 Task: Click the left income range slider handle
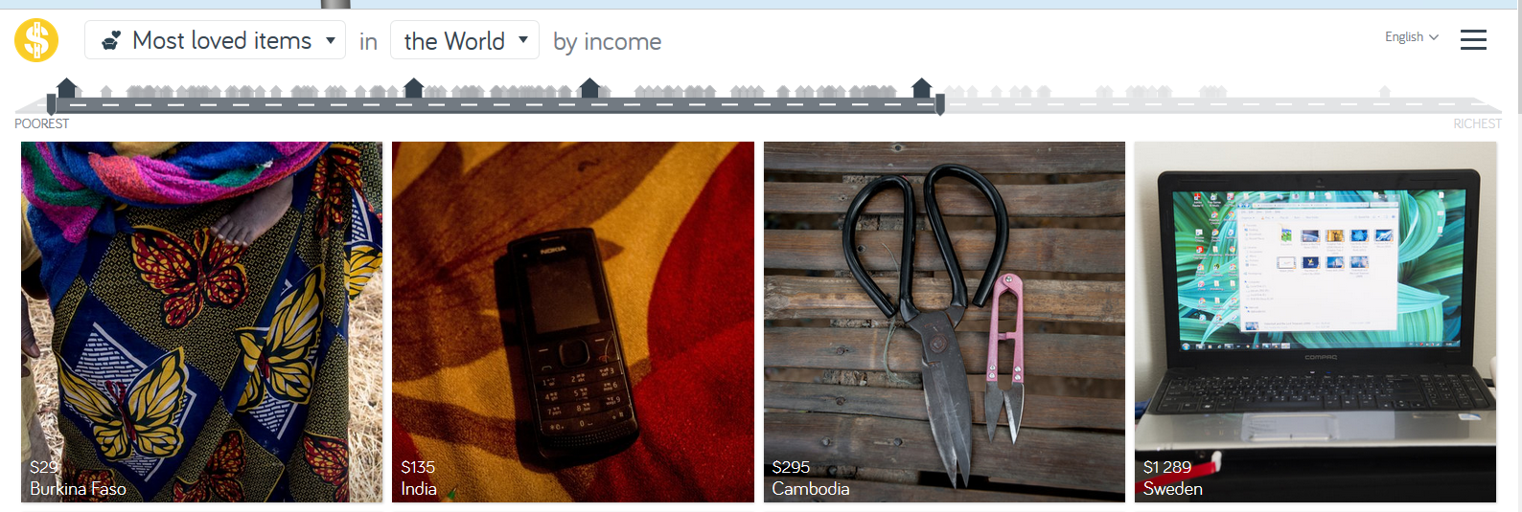52,103
